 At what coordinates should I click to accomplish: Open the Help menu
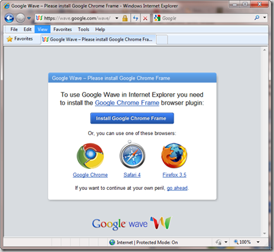[x=100, y=29]
